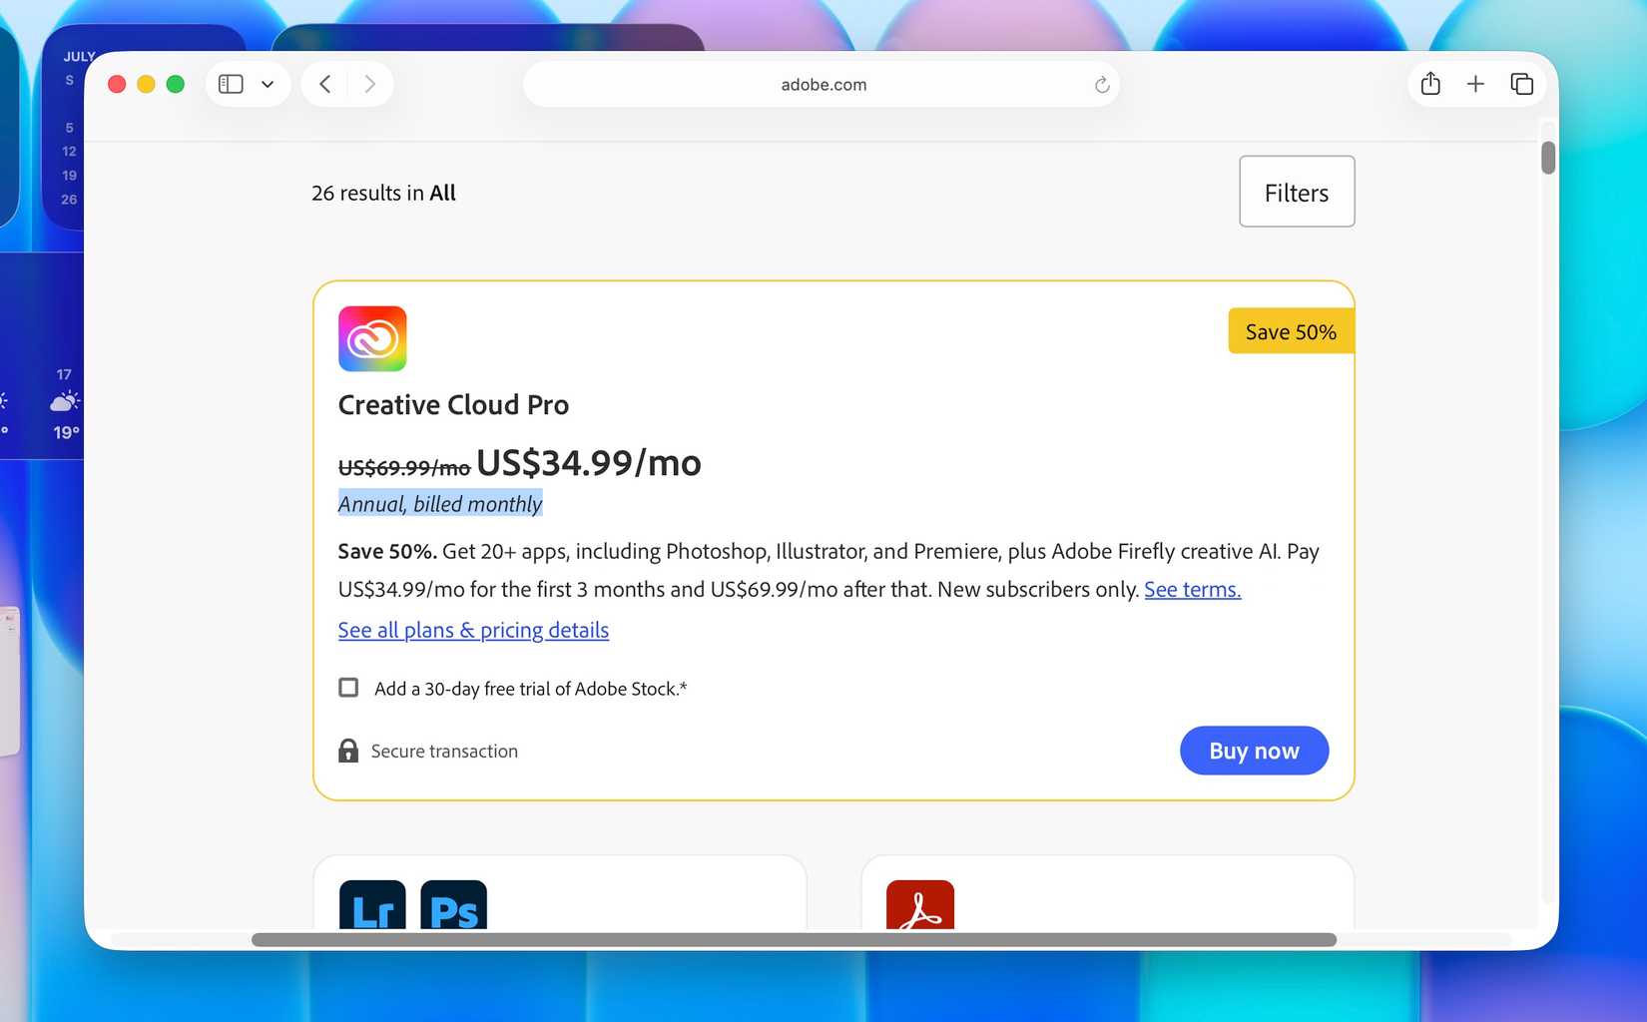The height and width of the screenshot is (1022, 1647).
Task: Go forward with the forward arrow
Action: click(370, 84)
